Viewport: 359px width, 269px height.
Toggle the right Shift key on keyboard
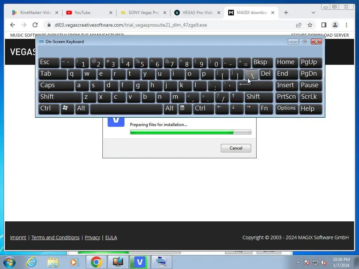tap(259, 97)
